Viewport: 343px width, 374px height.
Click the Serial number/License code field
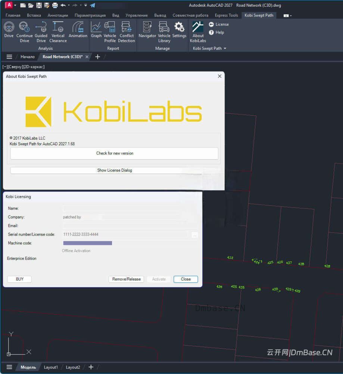pyautogui.click(x=126, y=234)
